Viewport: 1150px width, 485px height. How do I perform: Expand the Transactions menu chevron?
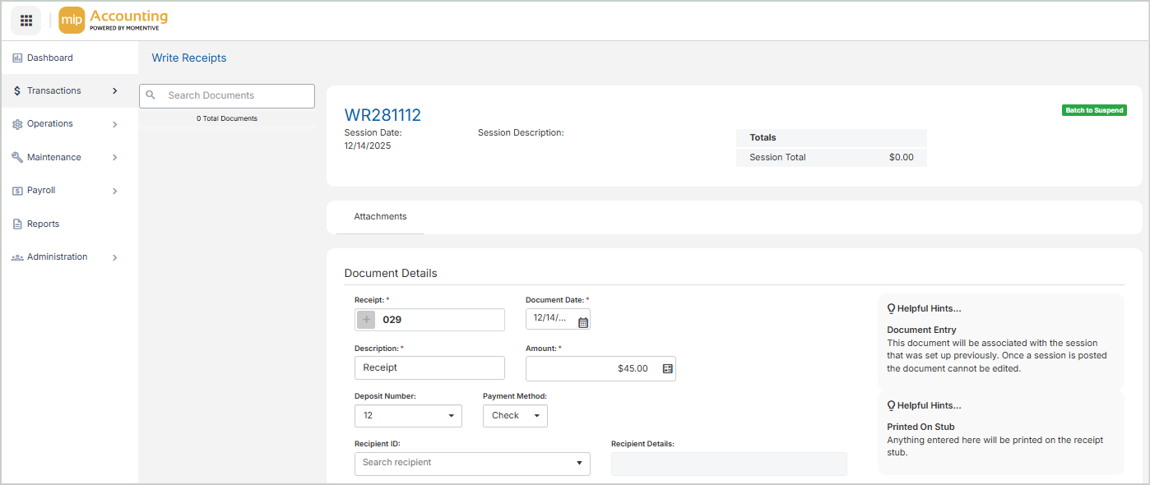[114, 91]
